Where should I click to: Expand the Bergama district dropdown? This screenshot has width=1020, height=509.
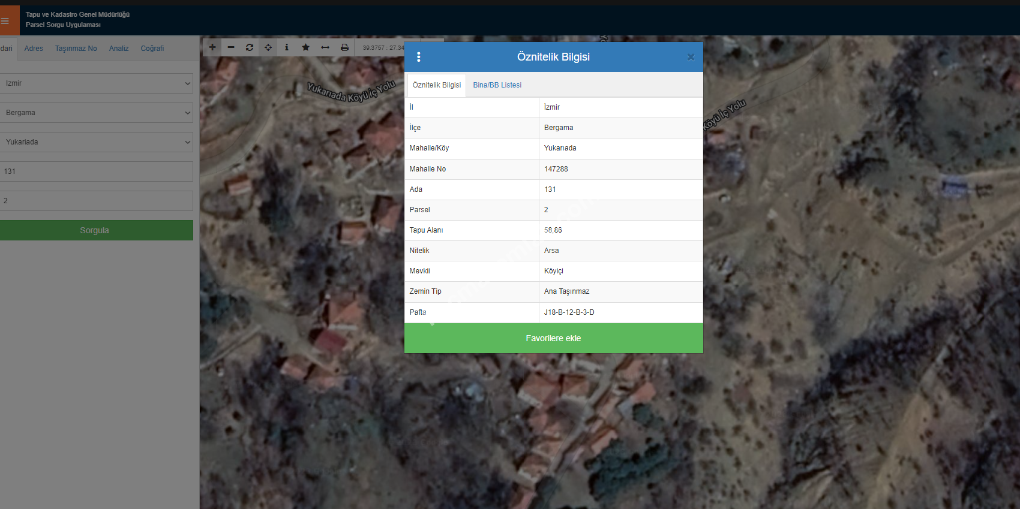tap(96, 113)
